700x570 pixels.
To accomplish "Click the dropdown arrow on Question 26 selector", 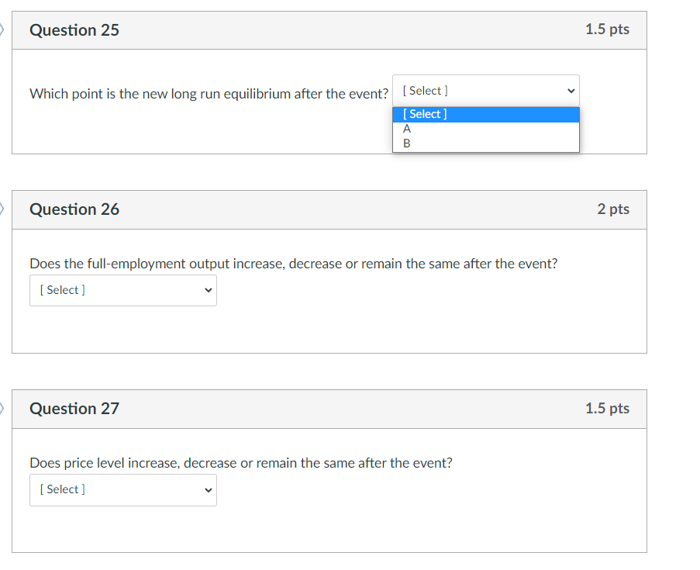I will click(207, 290).
